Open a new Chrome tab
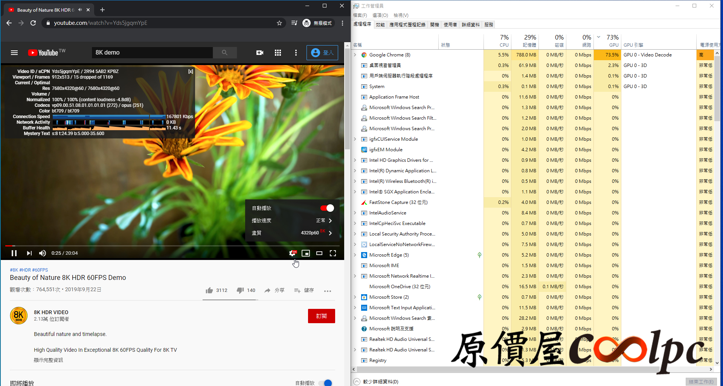723x386 pixels. pyautogui.click(x=102, y=10)
